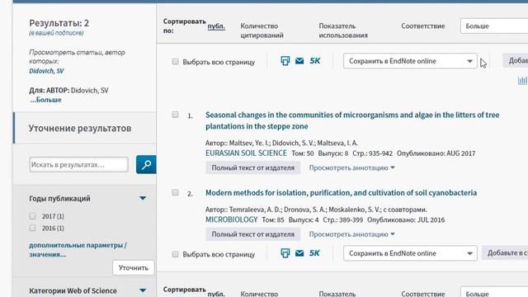Click the 'Уточнить' button

tap(134, 267)
